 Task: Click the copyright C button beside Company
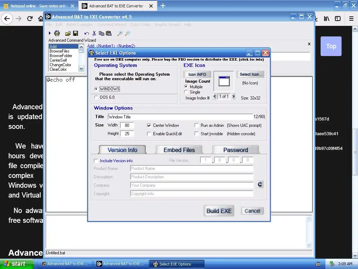click(260, 184)
